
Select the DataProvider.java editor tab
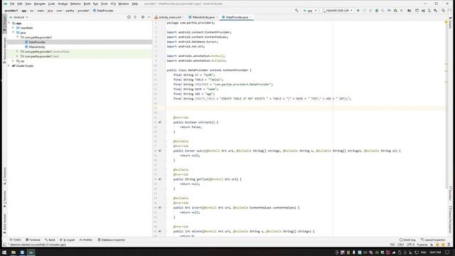click(x=237, y=17)
